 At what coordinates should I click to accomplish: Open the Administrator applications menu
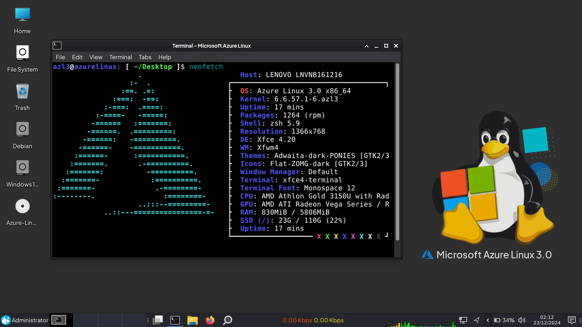click(25, 320)
